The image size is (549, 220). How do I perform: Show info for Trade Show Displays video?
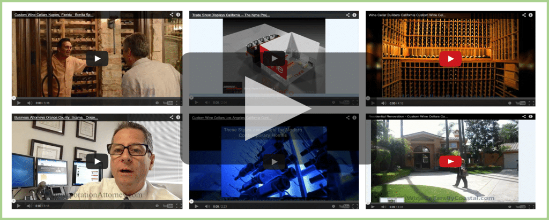354,15
